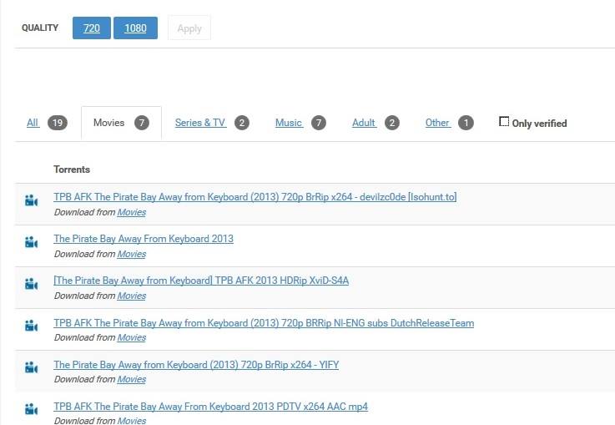The height and width of the screenshot is (425, 615).
Task: Click the QUALITY label
Action: [x=40, y=28]
